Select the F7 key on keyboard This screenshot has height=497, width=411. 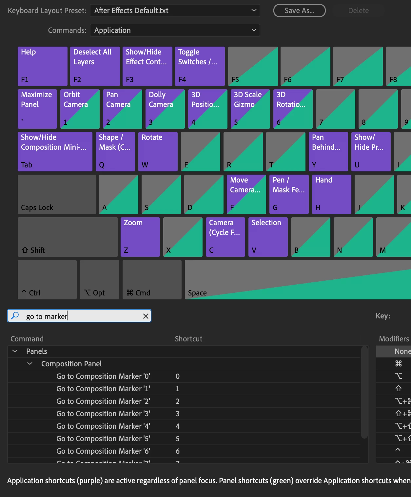[x=358, y=66]
